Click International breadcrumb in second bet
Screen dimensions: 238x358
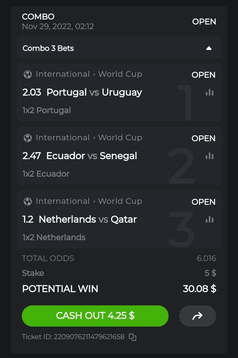point(62,138)
